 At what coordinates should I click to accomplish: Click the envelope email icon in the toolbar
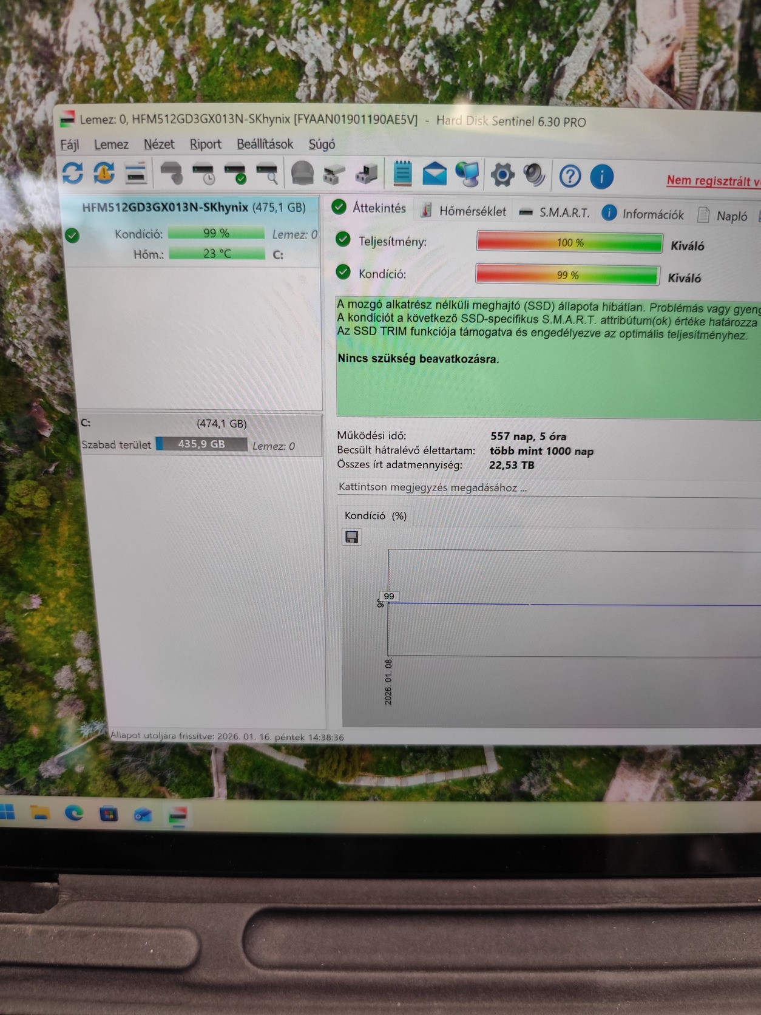click(435, 175)
